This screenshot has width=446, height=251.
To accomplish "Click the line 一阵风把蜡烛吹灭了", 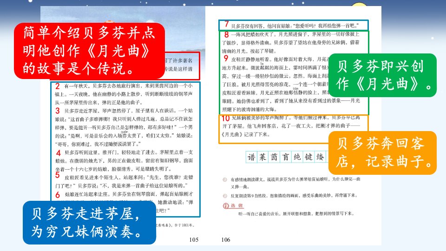I will [x=295, y=34].
